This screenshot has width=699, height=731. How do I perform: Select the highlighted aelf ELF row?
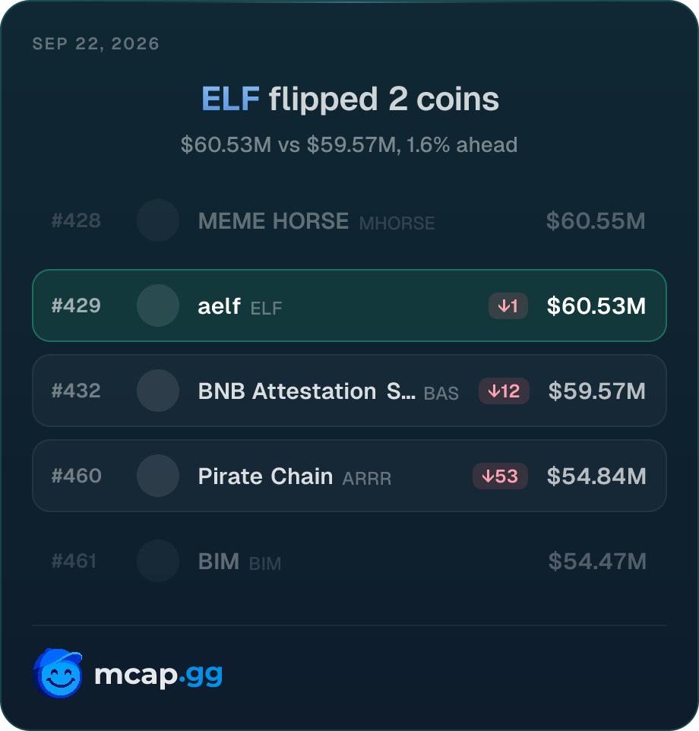tap(349, 305)
